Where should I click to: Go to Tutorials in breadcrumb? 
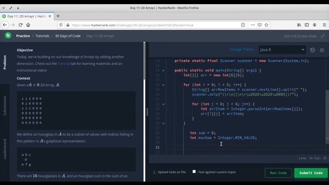42,36
